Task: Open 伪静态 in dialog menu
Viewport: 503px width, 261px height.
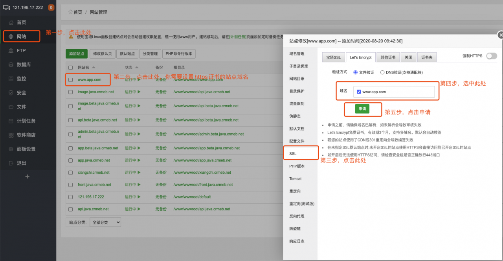Action: coord(295,116)
